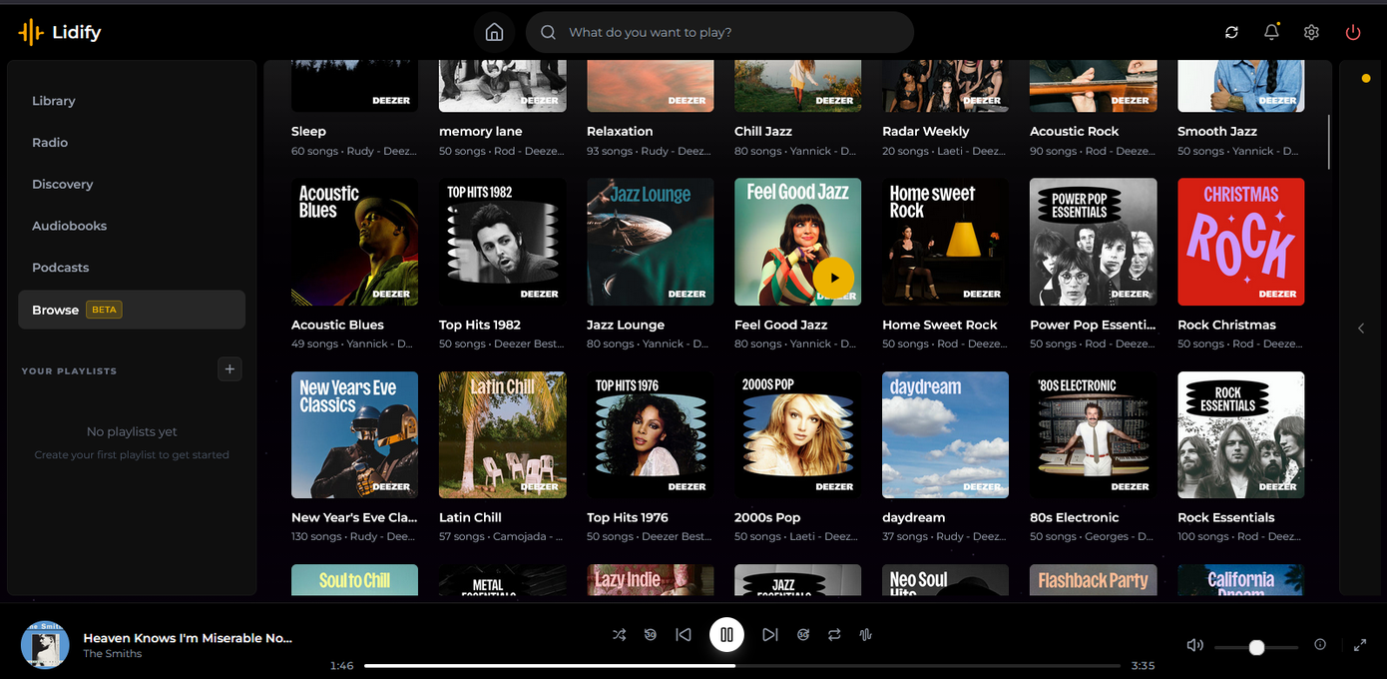This screenshot has width=1387, height=679.
Task: Open the Lazy Indie cover
Action: point(651,580)
